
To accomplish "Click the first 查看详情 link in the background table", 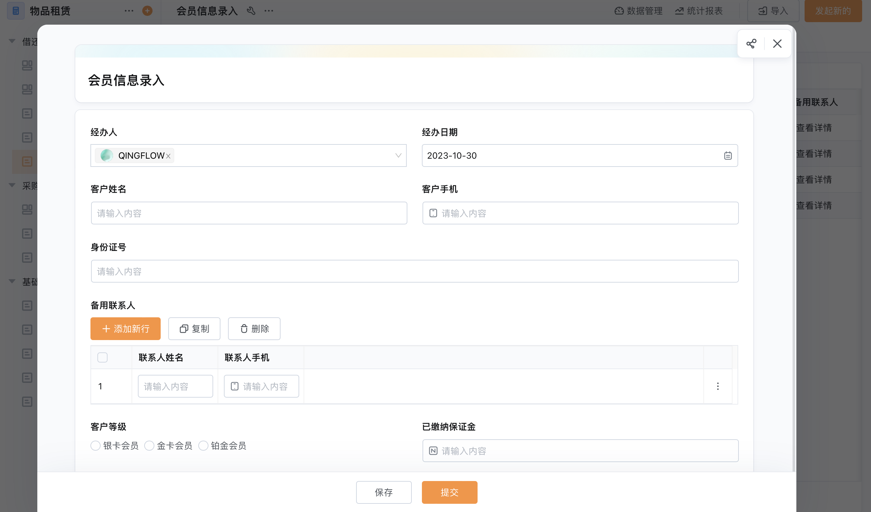I will click(814, 128).
